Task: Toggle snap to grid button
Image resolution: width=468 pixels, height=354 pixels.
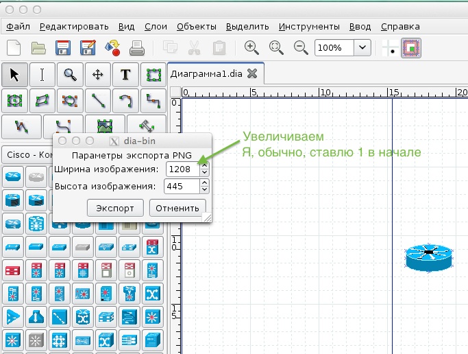Action: point(391,49)
